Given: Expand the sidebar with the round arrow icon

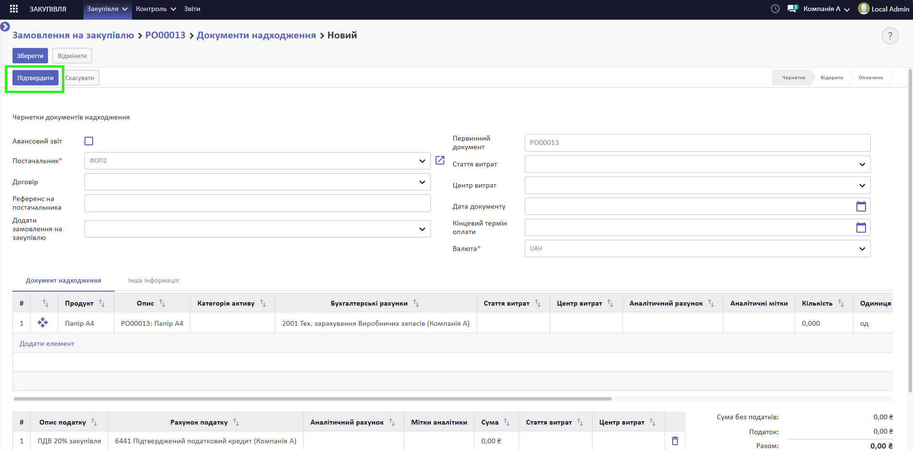Looking at the screenshot, I should (x=5, y=26).
